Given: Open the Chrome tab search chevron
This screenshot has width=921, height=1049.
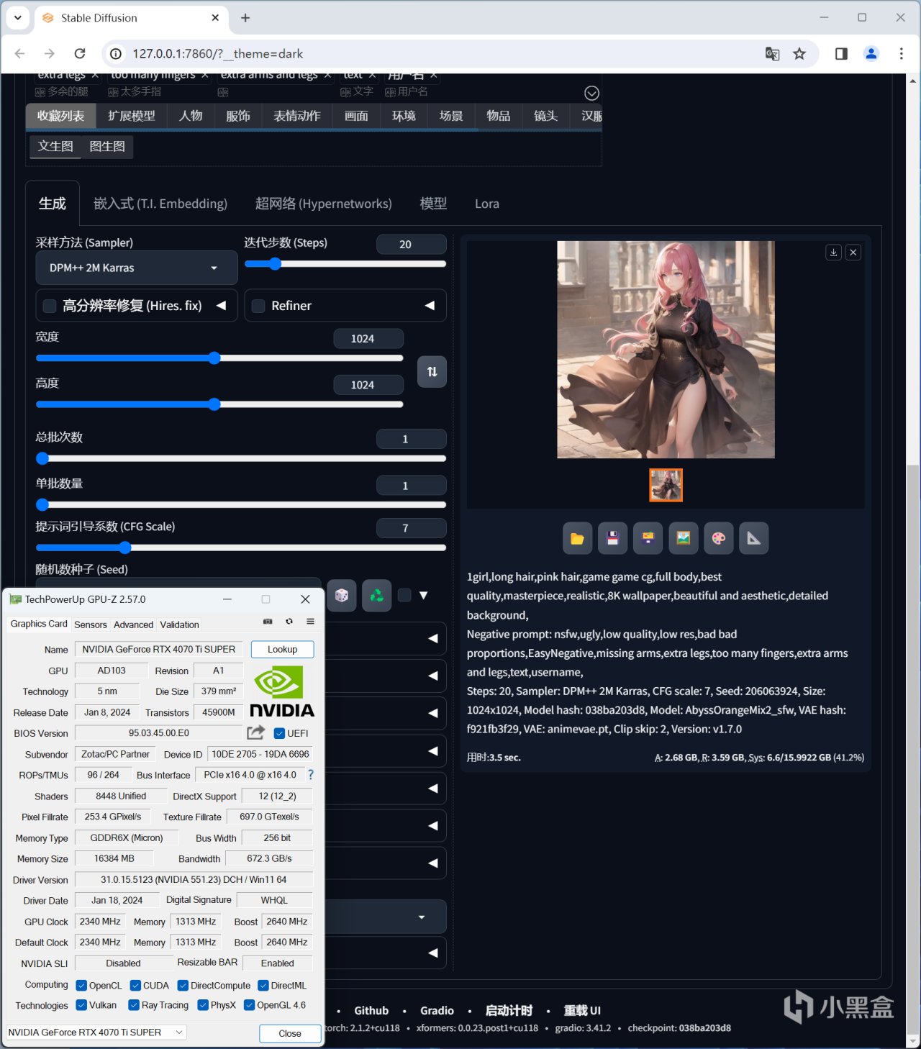Looking at the screenshot, I should click(17, 18).
